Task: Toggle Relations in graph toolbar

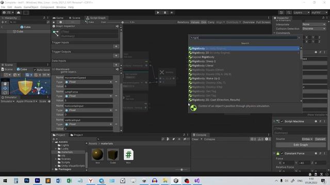Action: click(x=183, y=22)
